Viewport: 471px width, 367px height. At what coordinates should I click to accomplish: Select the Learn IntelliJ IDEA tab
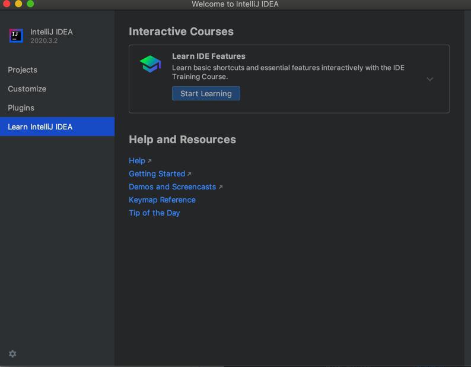pos(57,126)
